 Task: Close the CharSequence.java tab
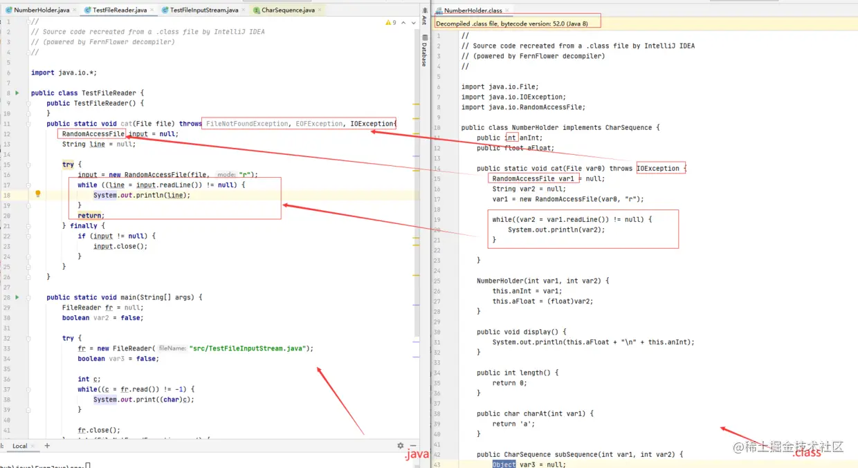319,10
